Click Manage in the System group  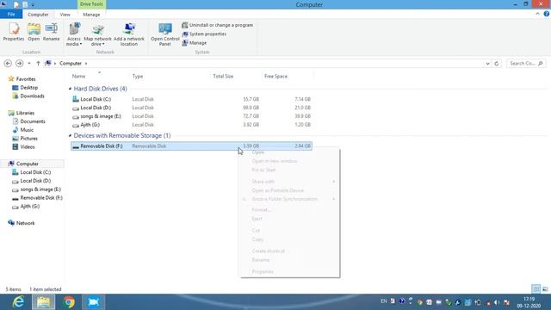[195, 43]
